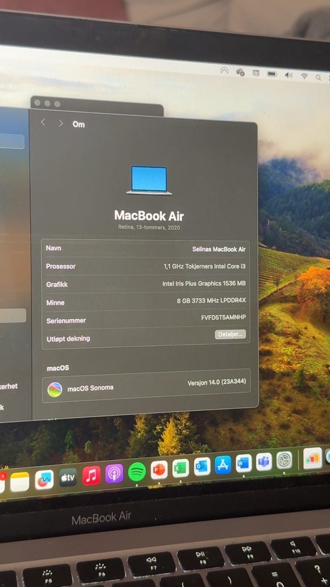Click the Retina, 13-tommers, 2020 subtitle

[149, 227]
